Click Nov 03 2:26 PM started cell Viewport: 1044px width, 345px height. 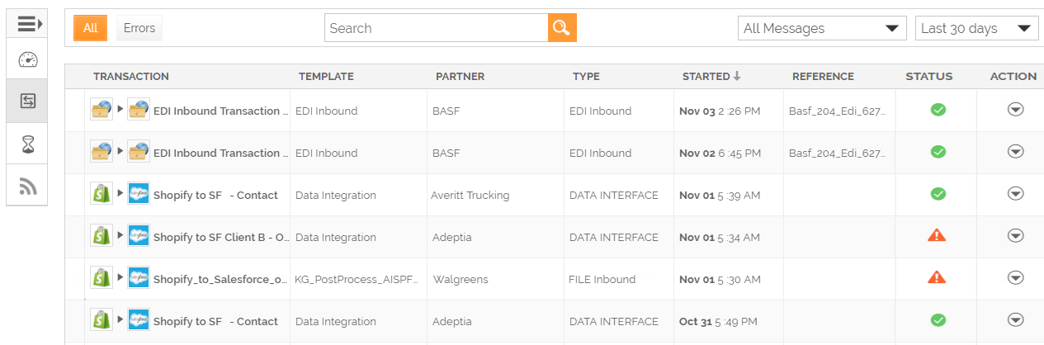720,111
